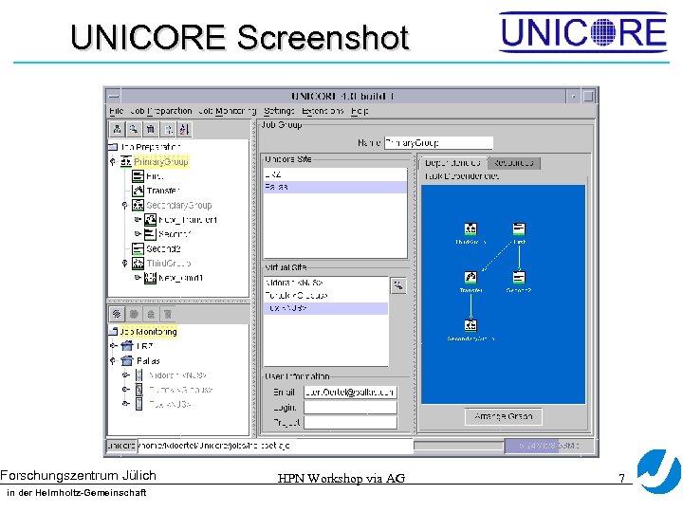Switch to the Resources tab
683x512 pixels.
[x=513, y=163]
